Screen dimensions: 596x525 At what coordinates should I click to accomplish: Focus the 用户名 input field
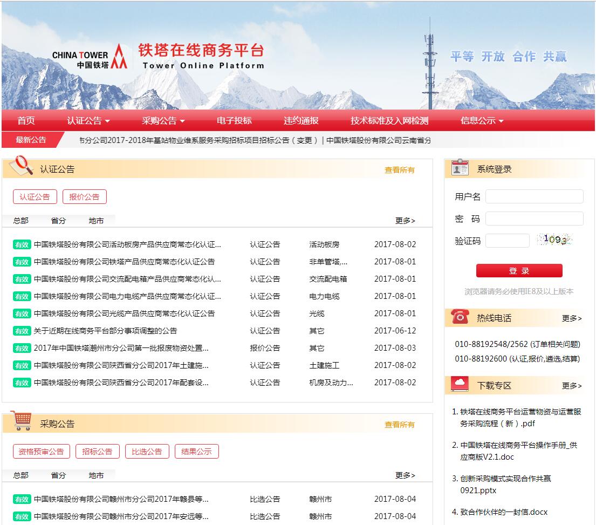click(535, 196)
